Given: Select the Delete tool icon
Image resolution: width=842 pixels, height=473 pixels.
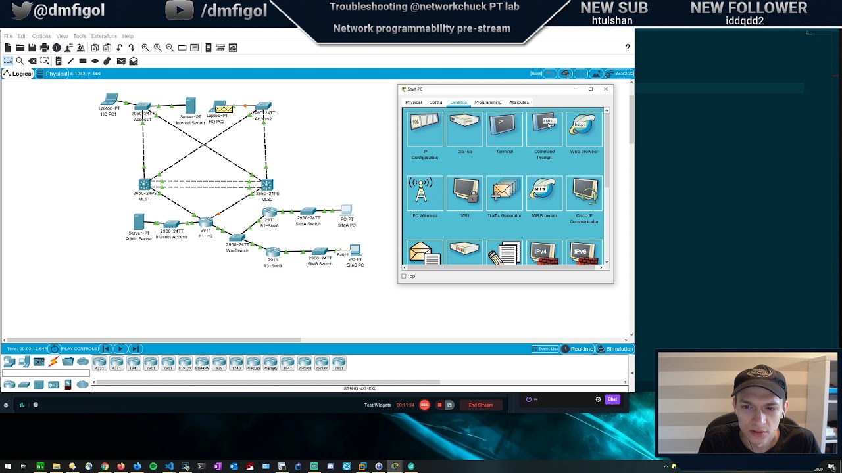Looking at the screenshot, I should [32, 61].
